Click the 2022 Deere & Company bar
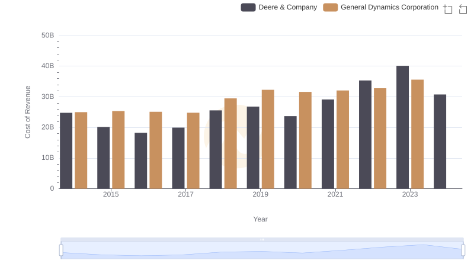This screenshot has width=474, height=273. coord(365,134)
